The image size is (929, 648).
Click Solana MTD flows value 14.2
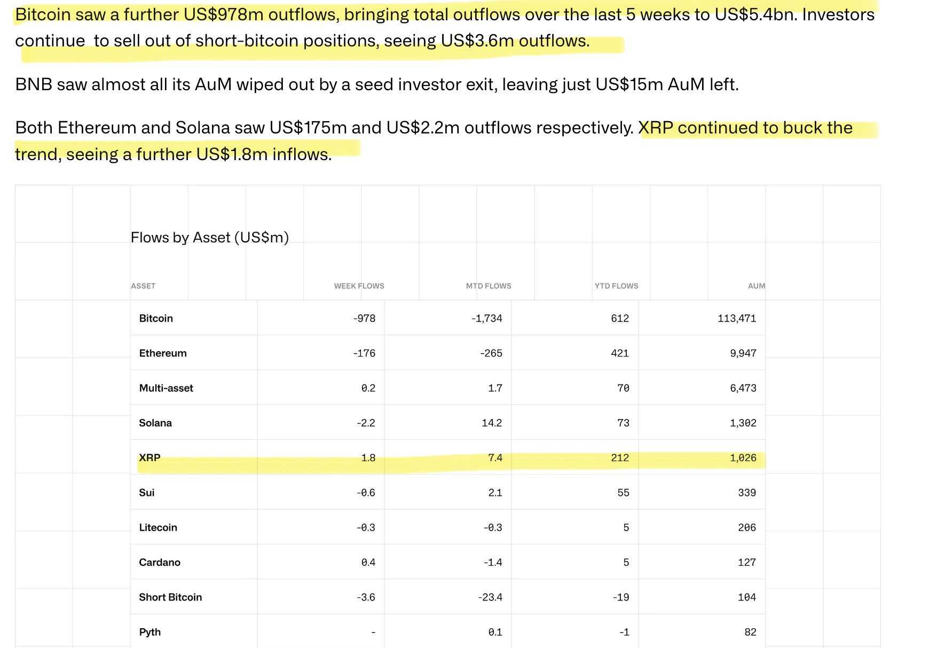point(492,423)
